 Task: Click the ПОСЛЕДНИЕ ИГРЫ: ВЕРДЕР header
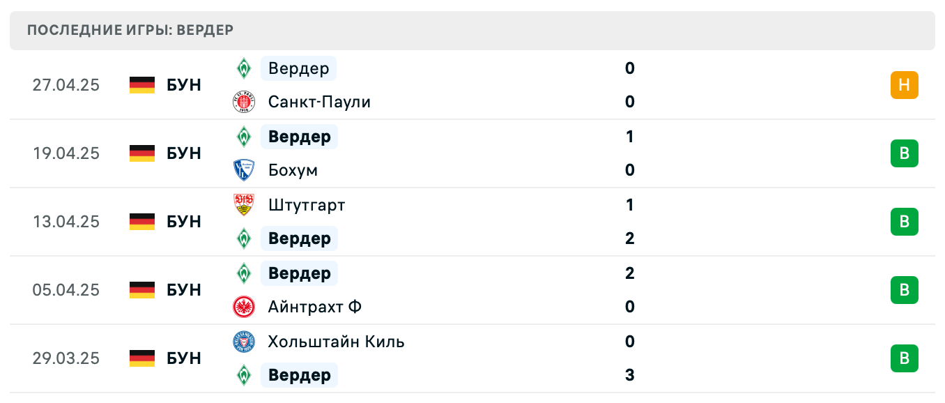tap(130, 30)
